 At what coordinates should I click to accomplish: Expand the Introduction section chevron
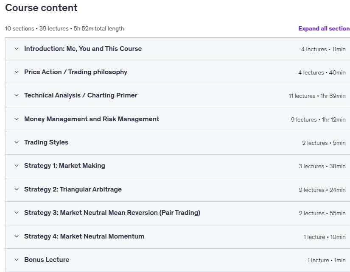17,49
